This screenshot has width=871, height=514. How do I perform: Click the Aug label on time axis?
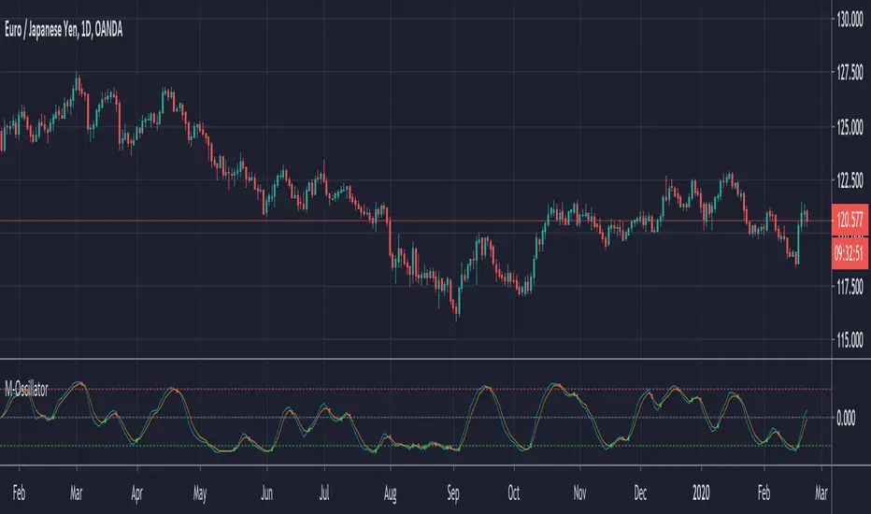click(390, 493)
